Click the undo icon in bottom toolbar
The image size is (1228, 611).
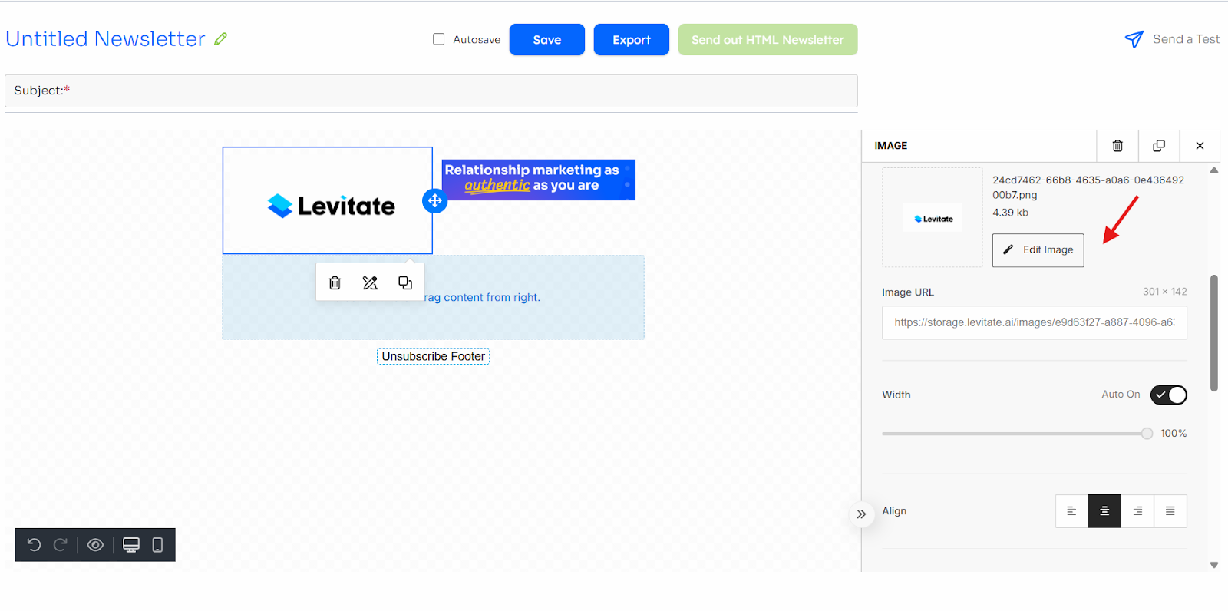pos(34,545)
